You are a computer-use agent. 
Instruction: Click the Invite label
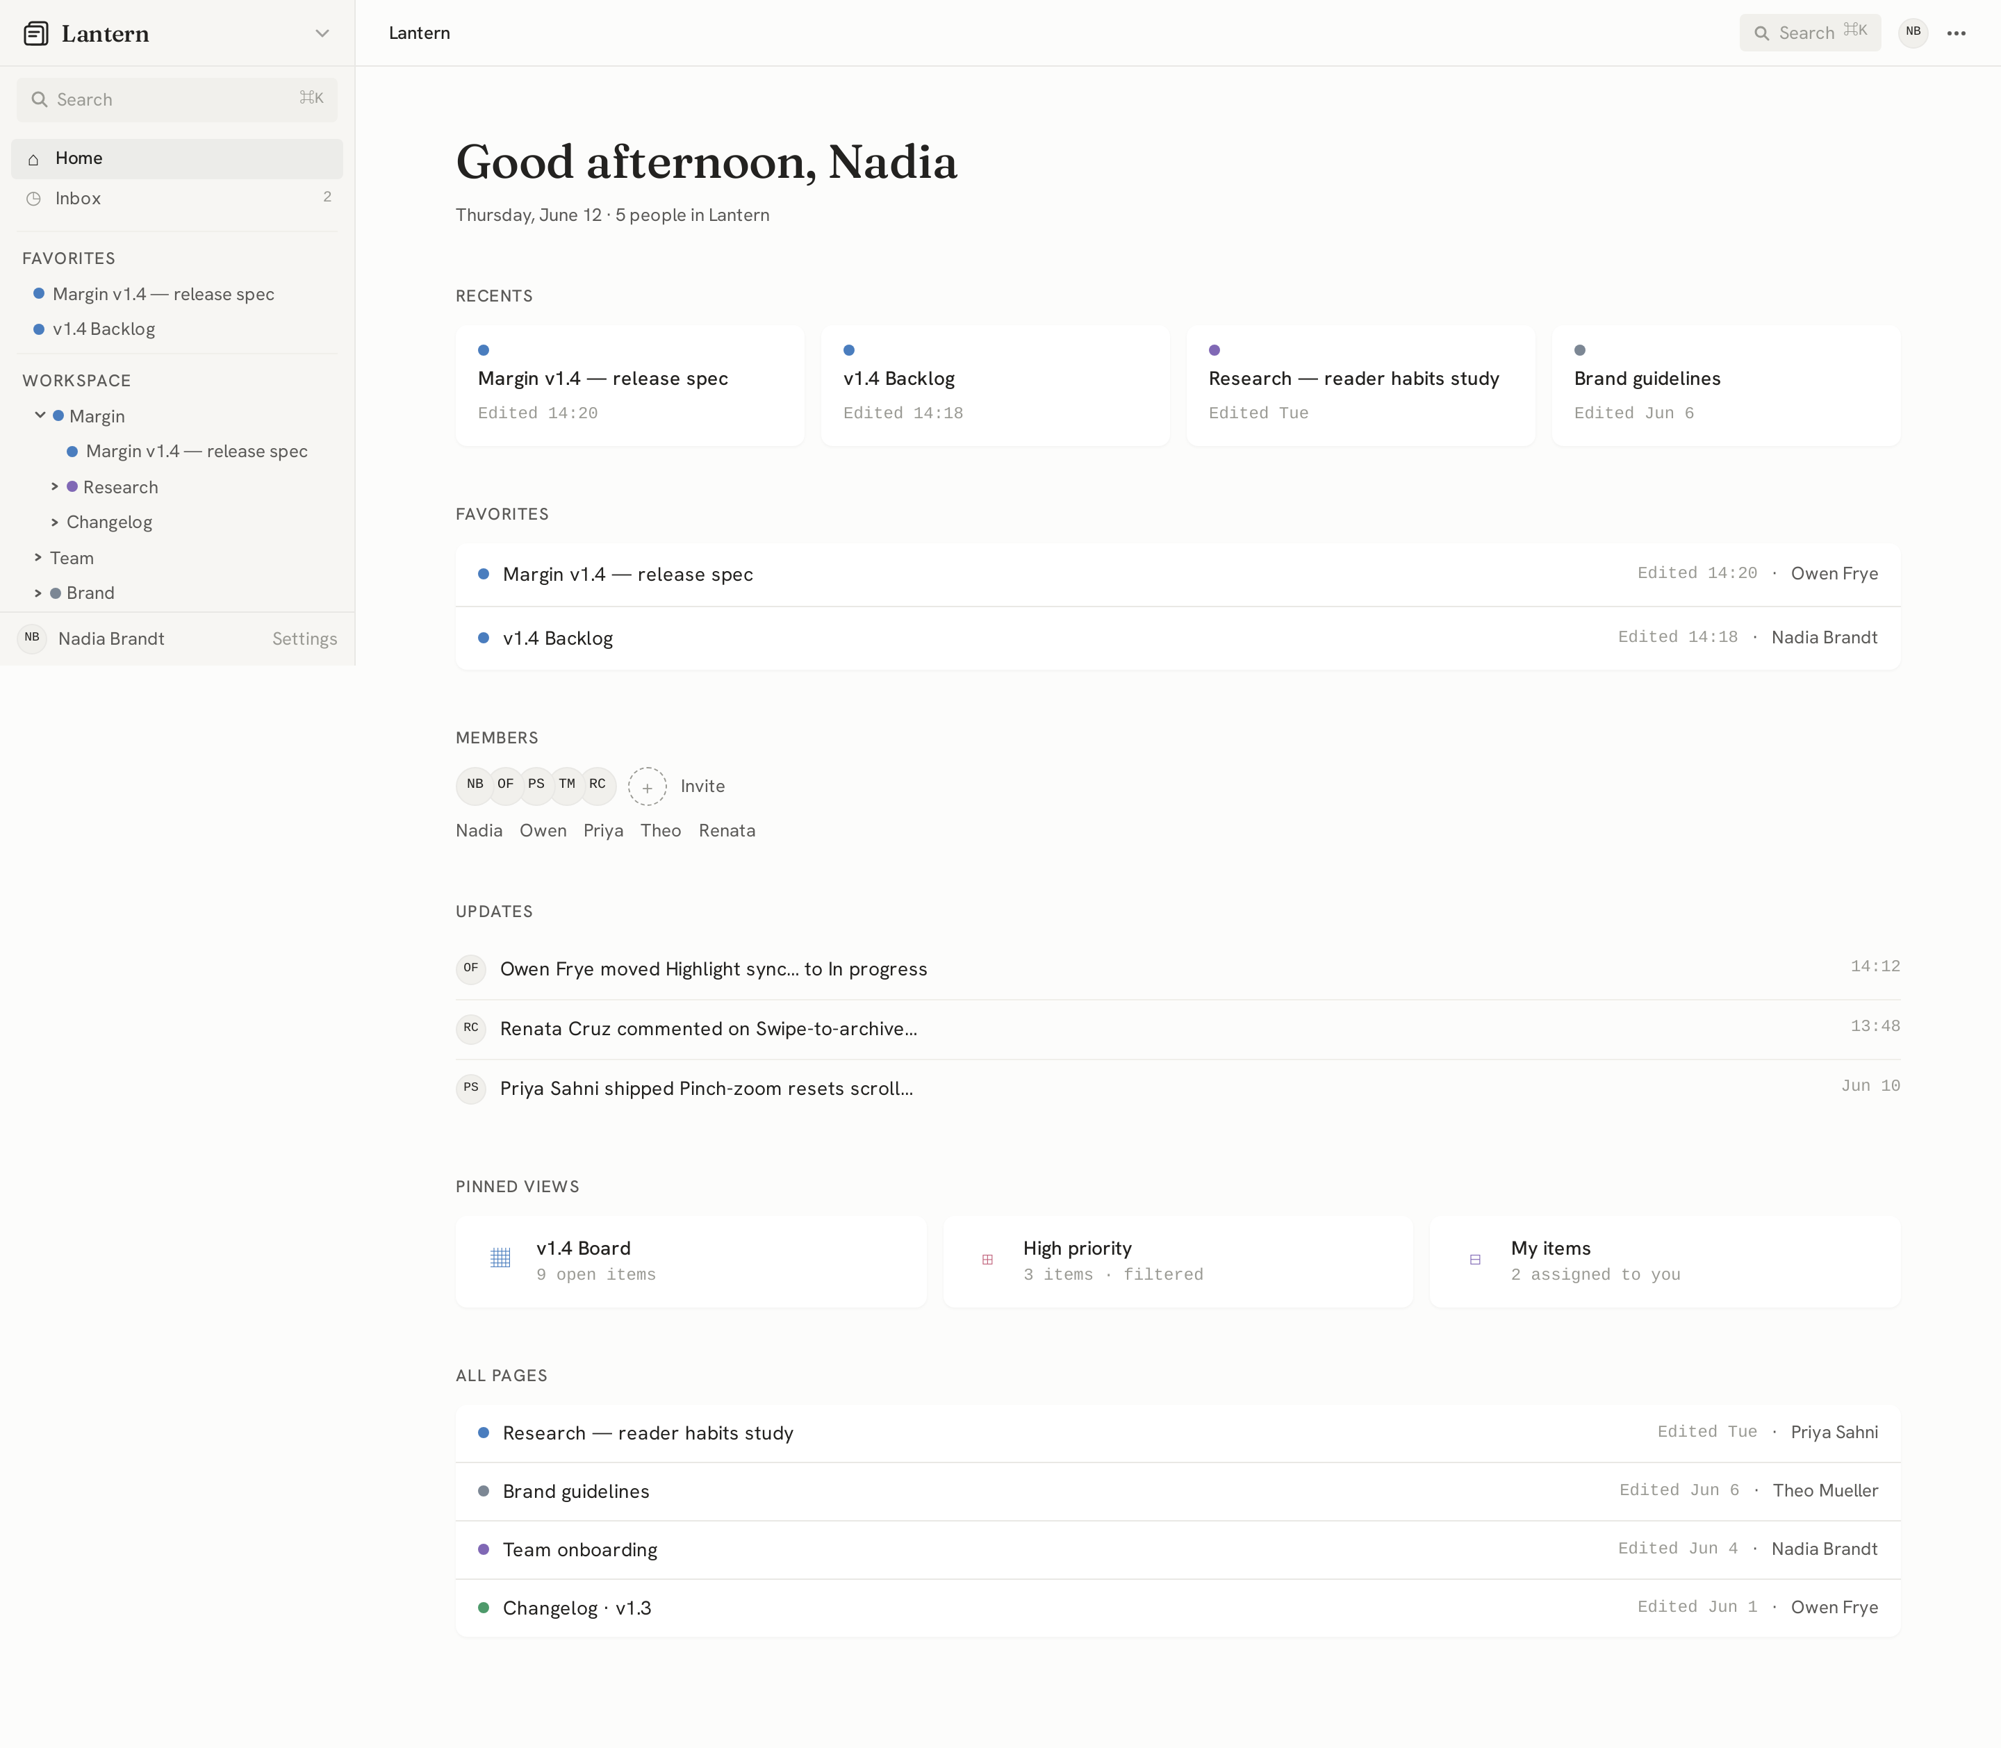pos(702,786)
